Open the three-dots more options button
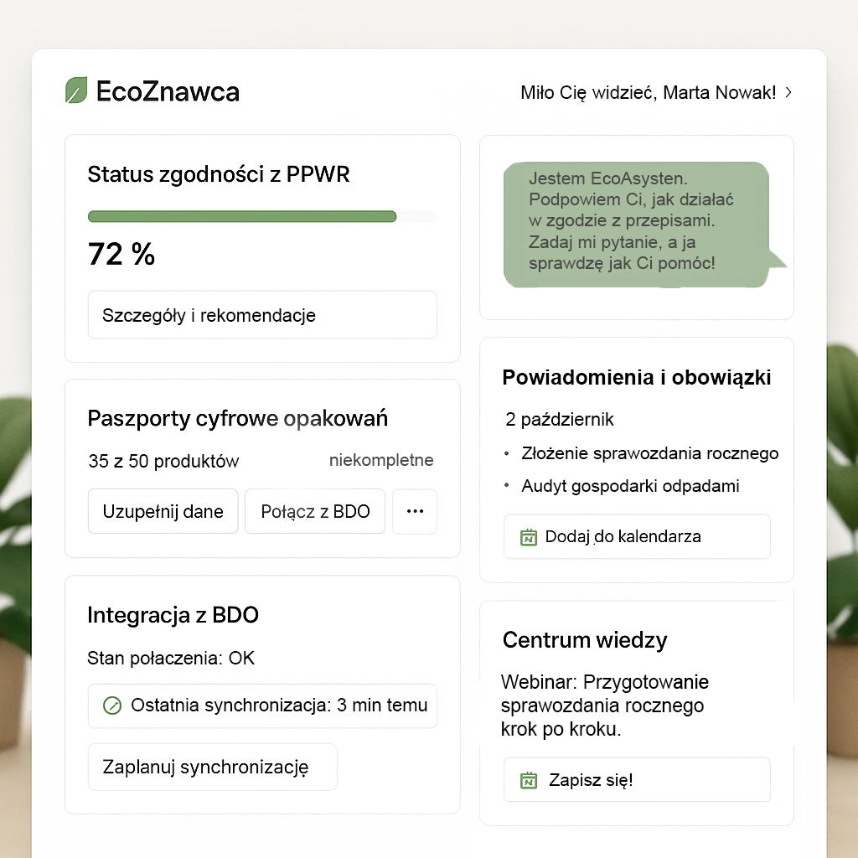This screenshot has width=858, height=858. click(x=415, y=511)
